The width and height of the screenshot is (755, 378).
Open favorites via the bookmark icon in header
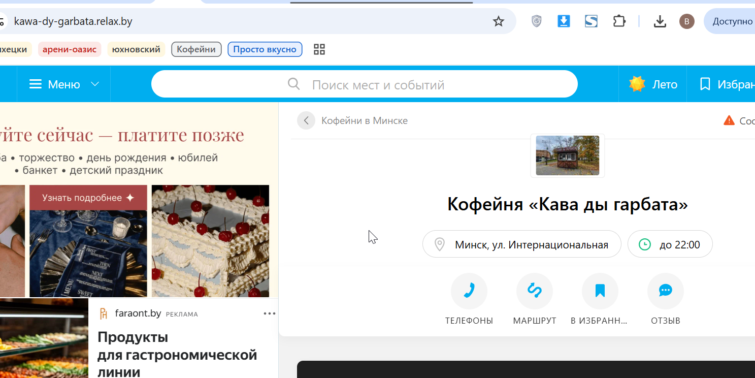(x=705, y=84)
